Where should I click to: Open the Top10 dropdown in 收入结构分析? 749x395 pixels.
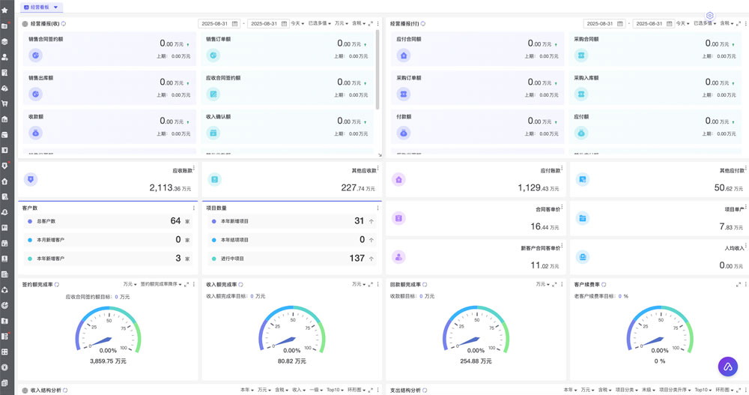(334, 390)
